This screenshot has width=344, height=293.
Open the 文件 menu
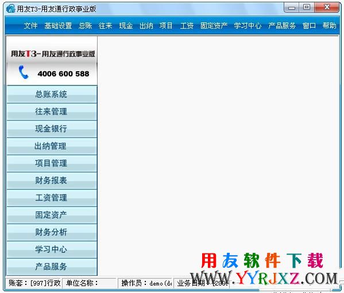coord(30,26)
